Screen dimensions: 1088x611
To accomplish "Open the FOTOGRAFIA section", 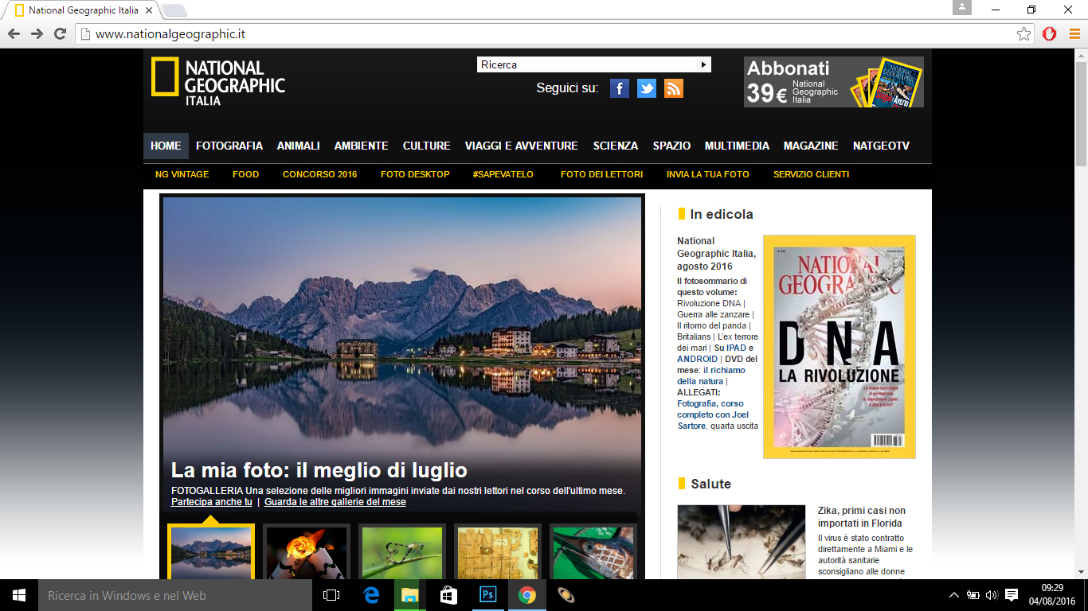I will (229, 146).
